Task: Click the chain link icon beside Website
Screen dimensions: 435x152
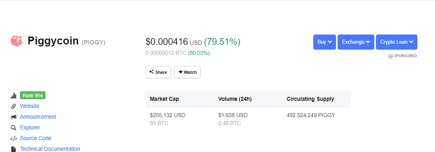Action: [13, 106]
